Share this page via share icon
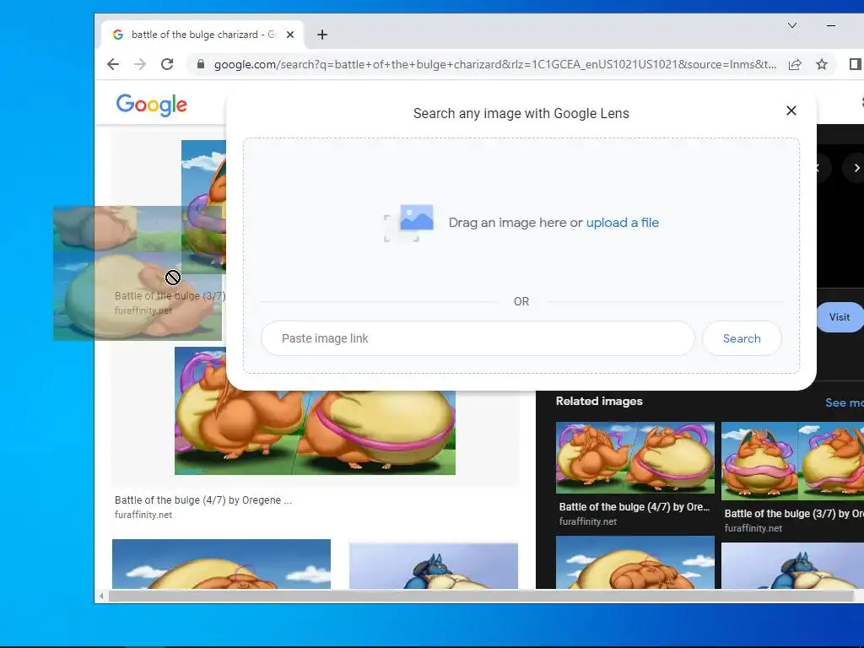Image resolution: width=864 pixels, height=648 pixels. click(x=795, y=64)
